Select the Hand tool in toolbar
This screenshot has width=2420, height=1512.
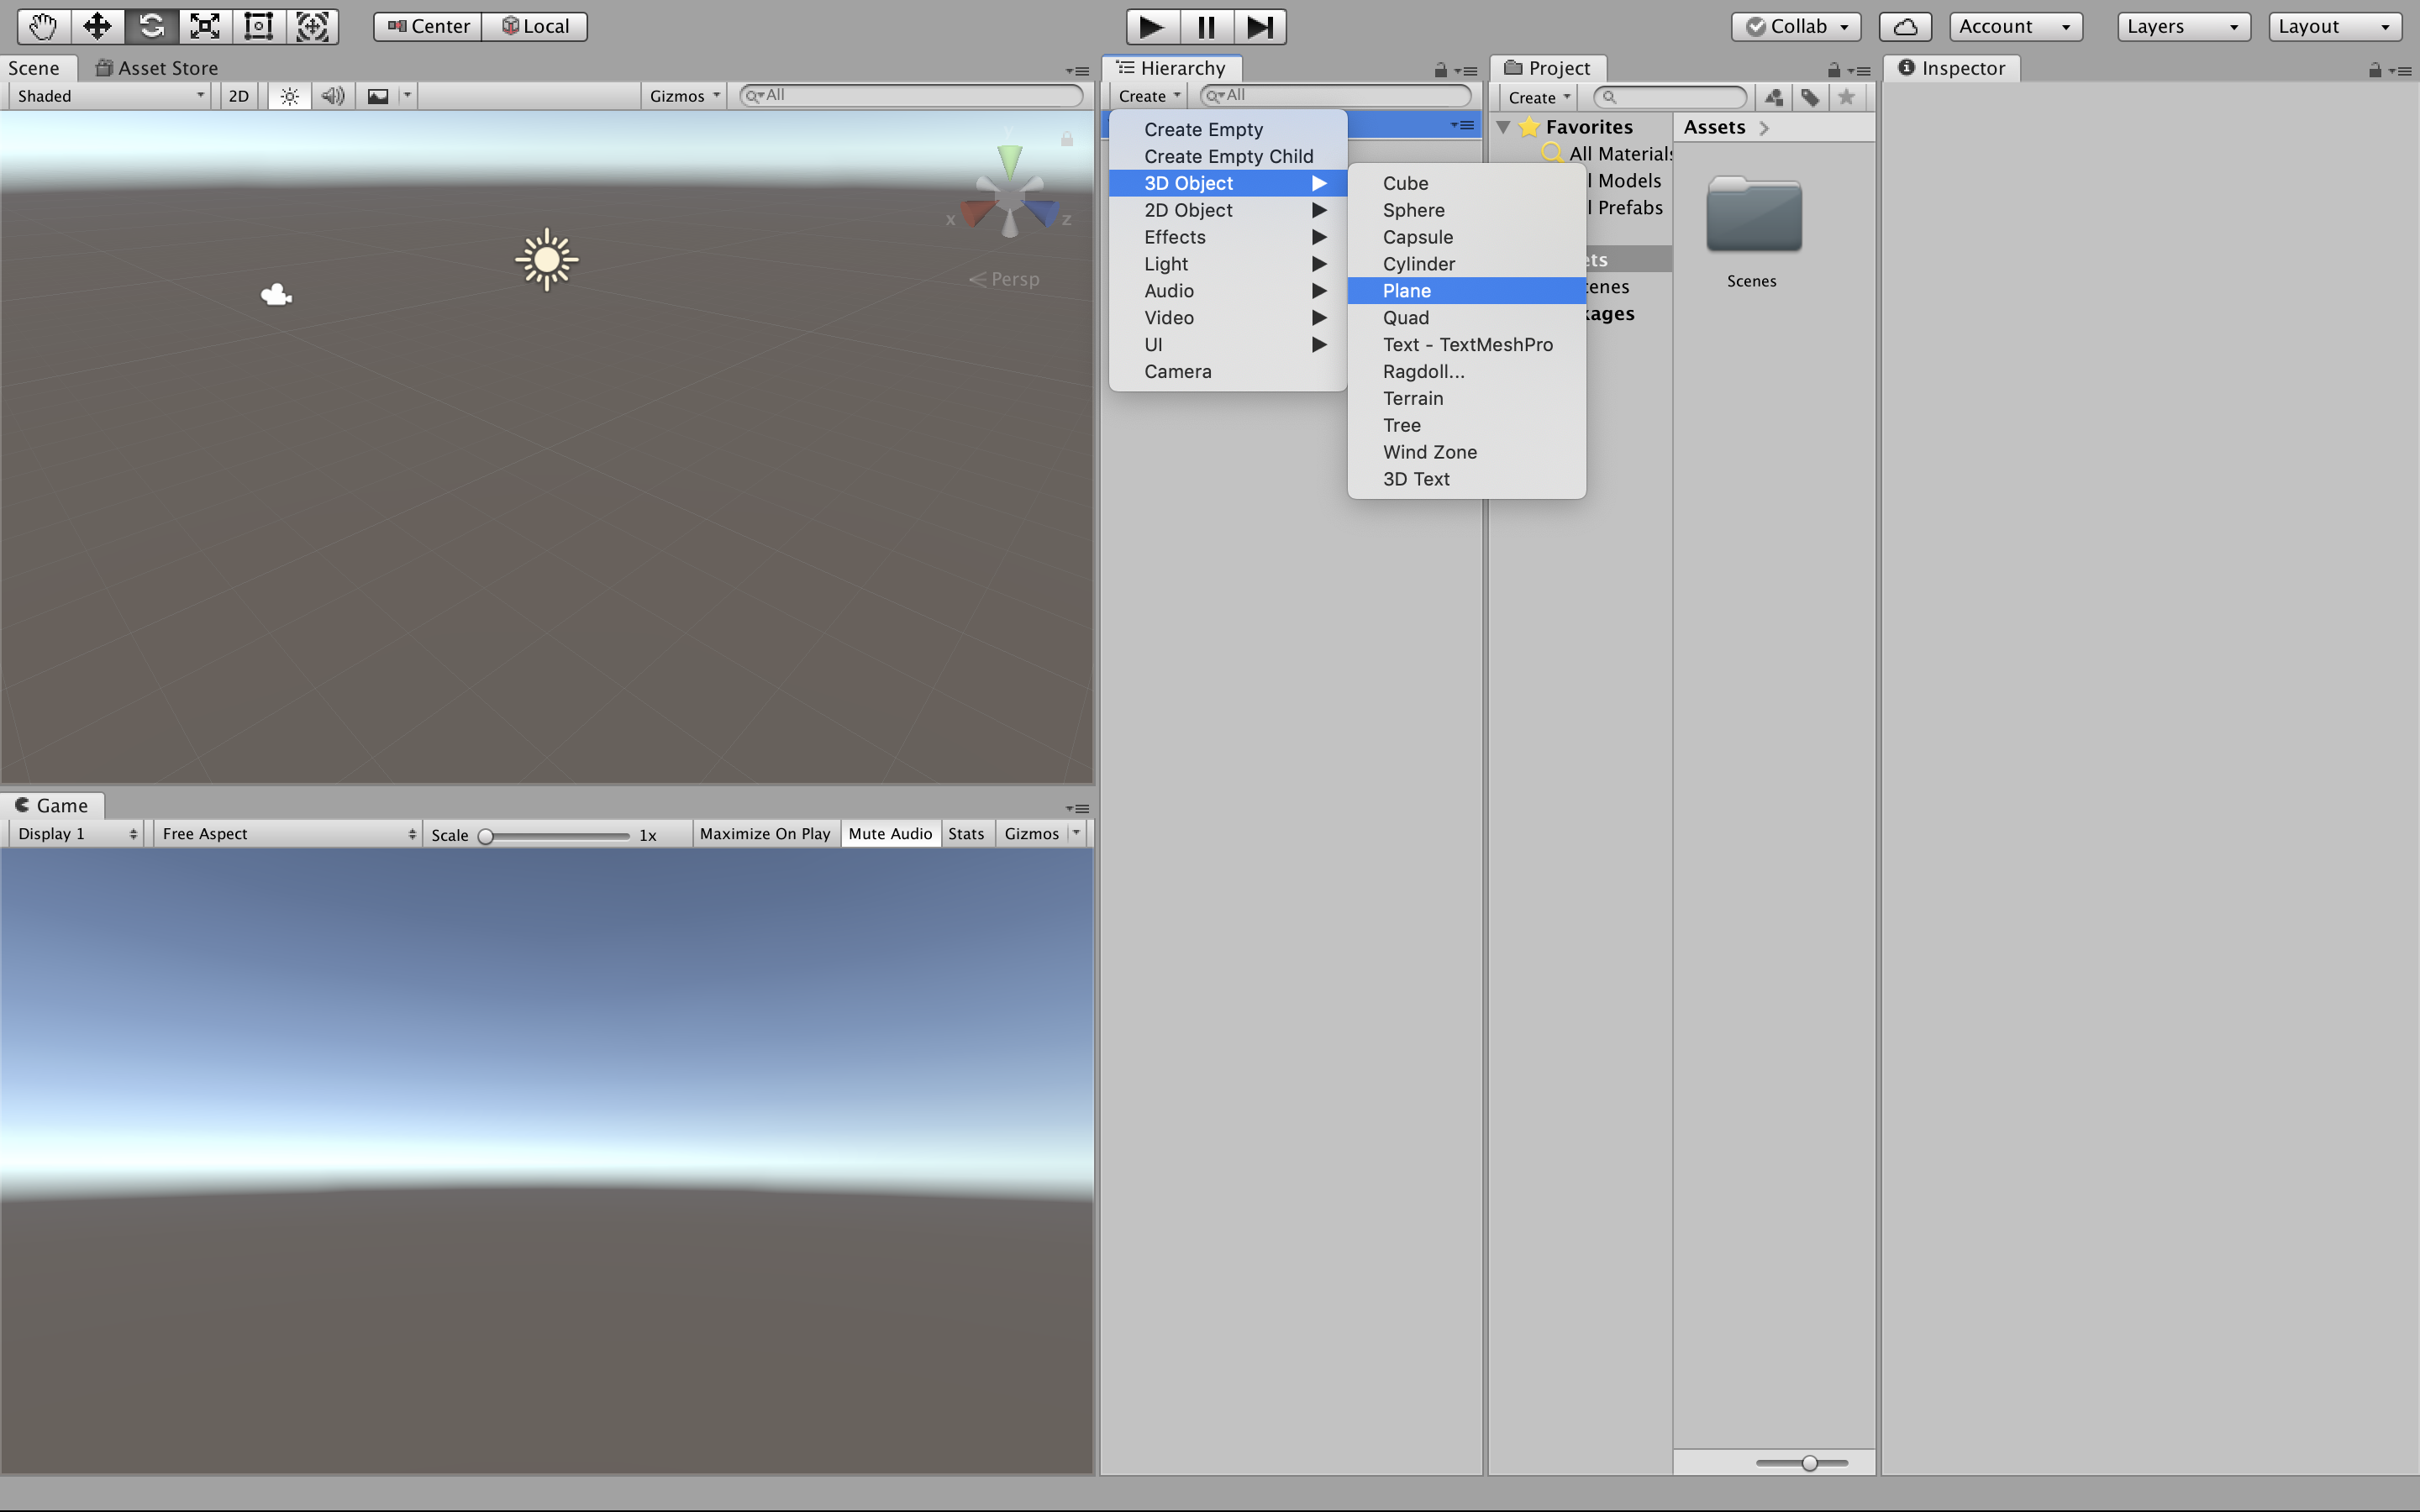[43, 26]
